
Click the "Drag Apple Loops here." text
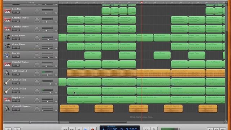click(141, 117)
